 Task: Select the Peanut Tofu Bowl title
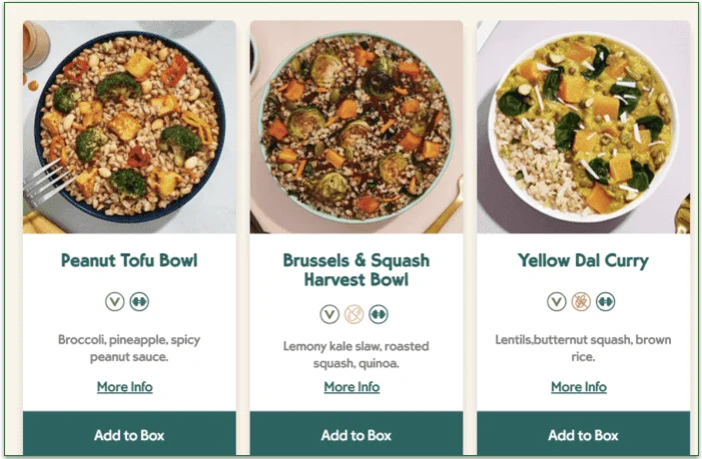130,261
